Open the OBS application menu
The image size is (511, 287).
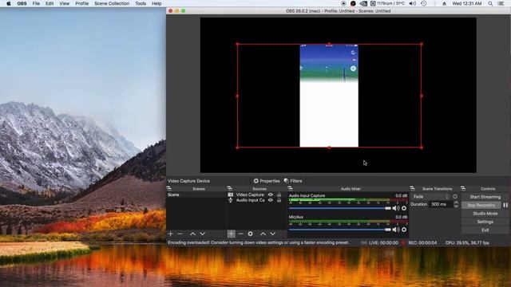[x=22, y=3]
